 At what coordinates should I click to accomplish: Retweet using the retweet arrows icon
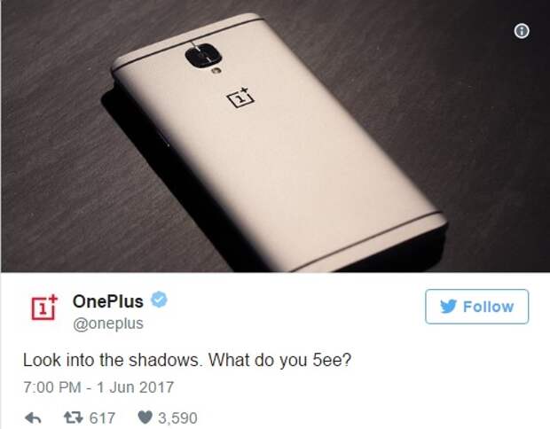[x=73, y=417]
